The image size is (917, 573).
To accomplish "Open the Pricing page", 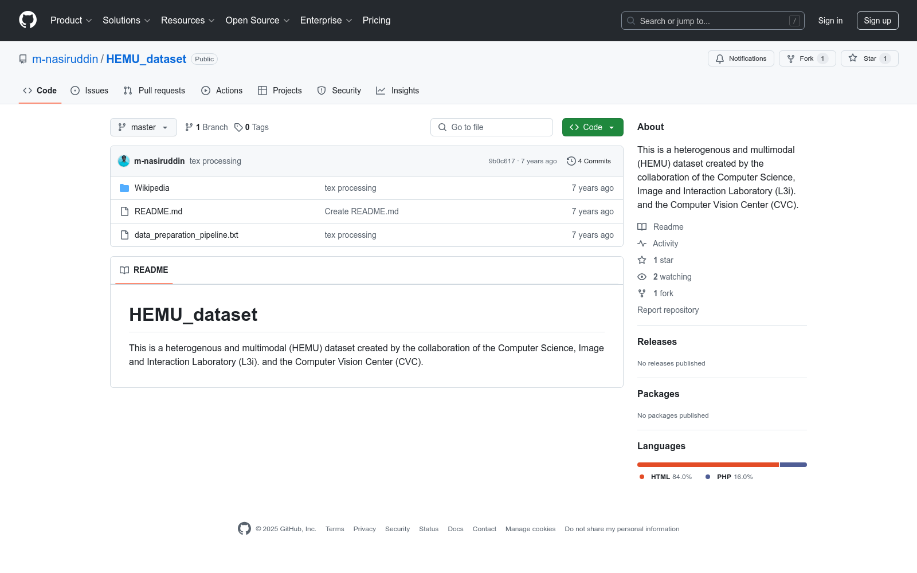I will [377, 20].
